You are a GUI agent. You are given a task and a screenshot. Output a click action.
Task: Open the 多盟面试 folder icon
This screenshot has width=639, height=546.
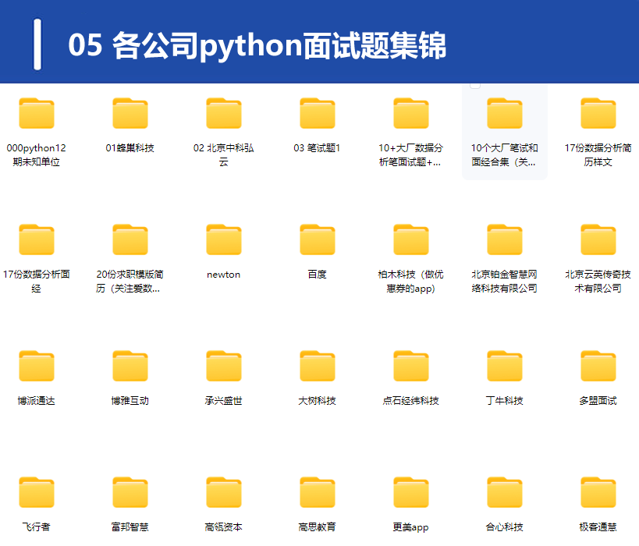(x=598, y=366)
